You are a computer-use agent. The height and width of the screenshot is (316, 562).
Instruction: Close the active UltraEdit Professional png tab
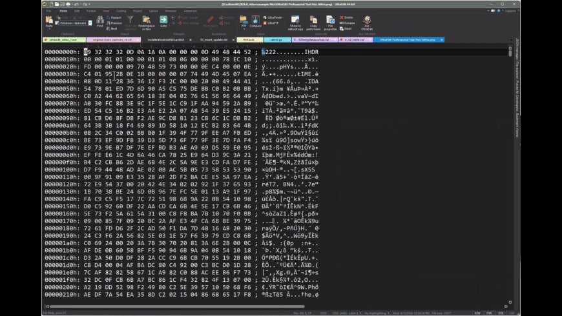point(442,40)
